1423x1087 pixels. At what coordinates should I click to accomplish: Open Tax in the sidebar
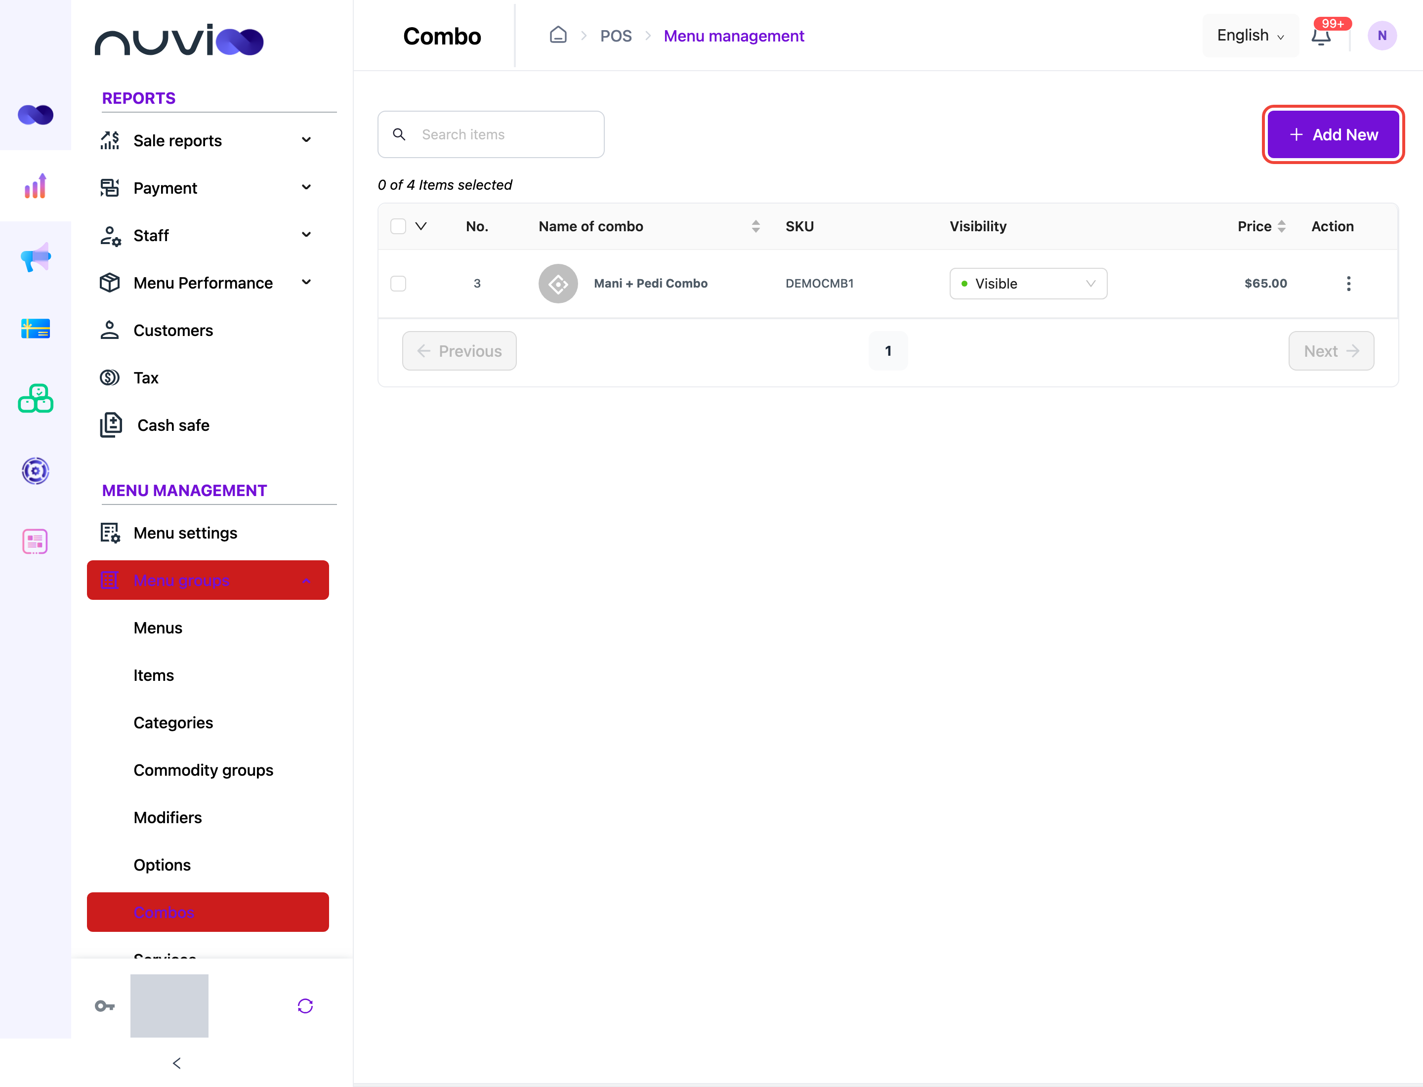pyautogui.click(x=208, y=378)
